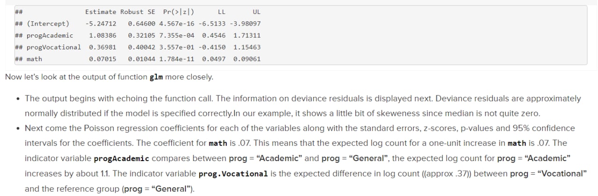The width and height of the screenshot is (598, 196).
Task: Click the LL column header
Action: [x=221, y=12]
